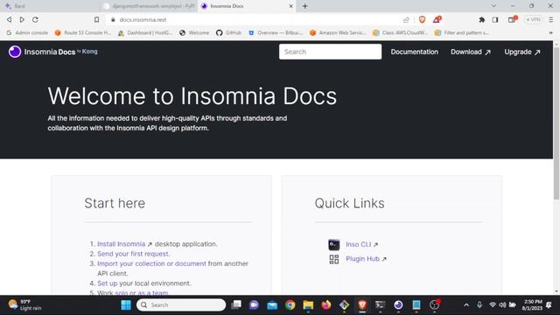The width and height of the screenshot is (560, 315).
Task: Open the GitHub bookmark
Action: pos(228,32)
